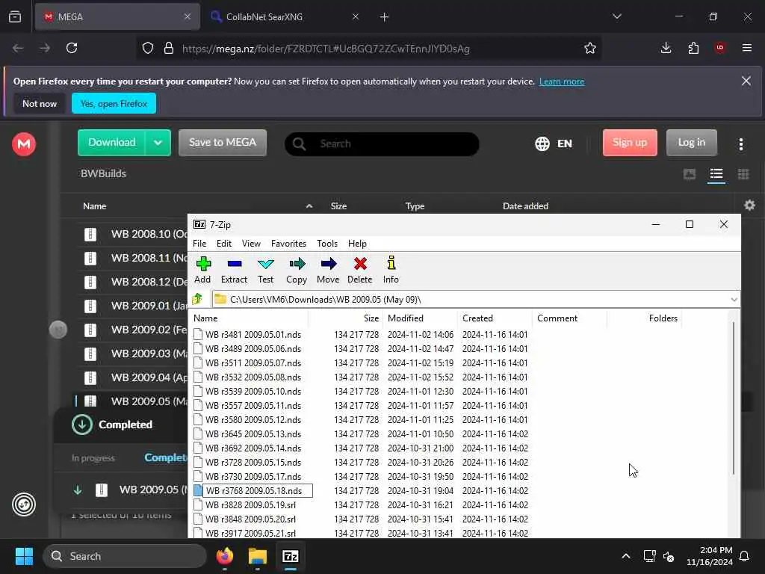Reload the page in Firefox
This screenshot has width=765, height=574.
(x=72, y=48)
